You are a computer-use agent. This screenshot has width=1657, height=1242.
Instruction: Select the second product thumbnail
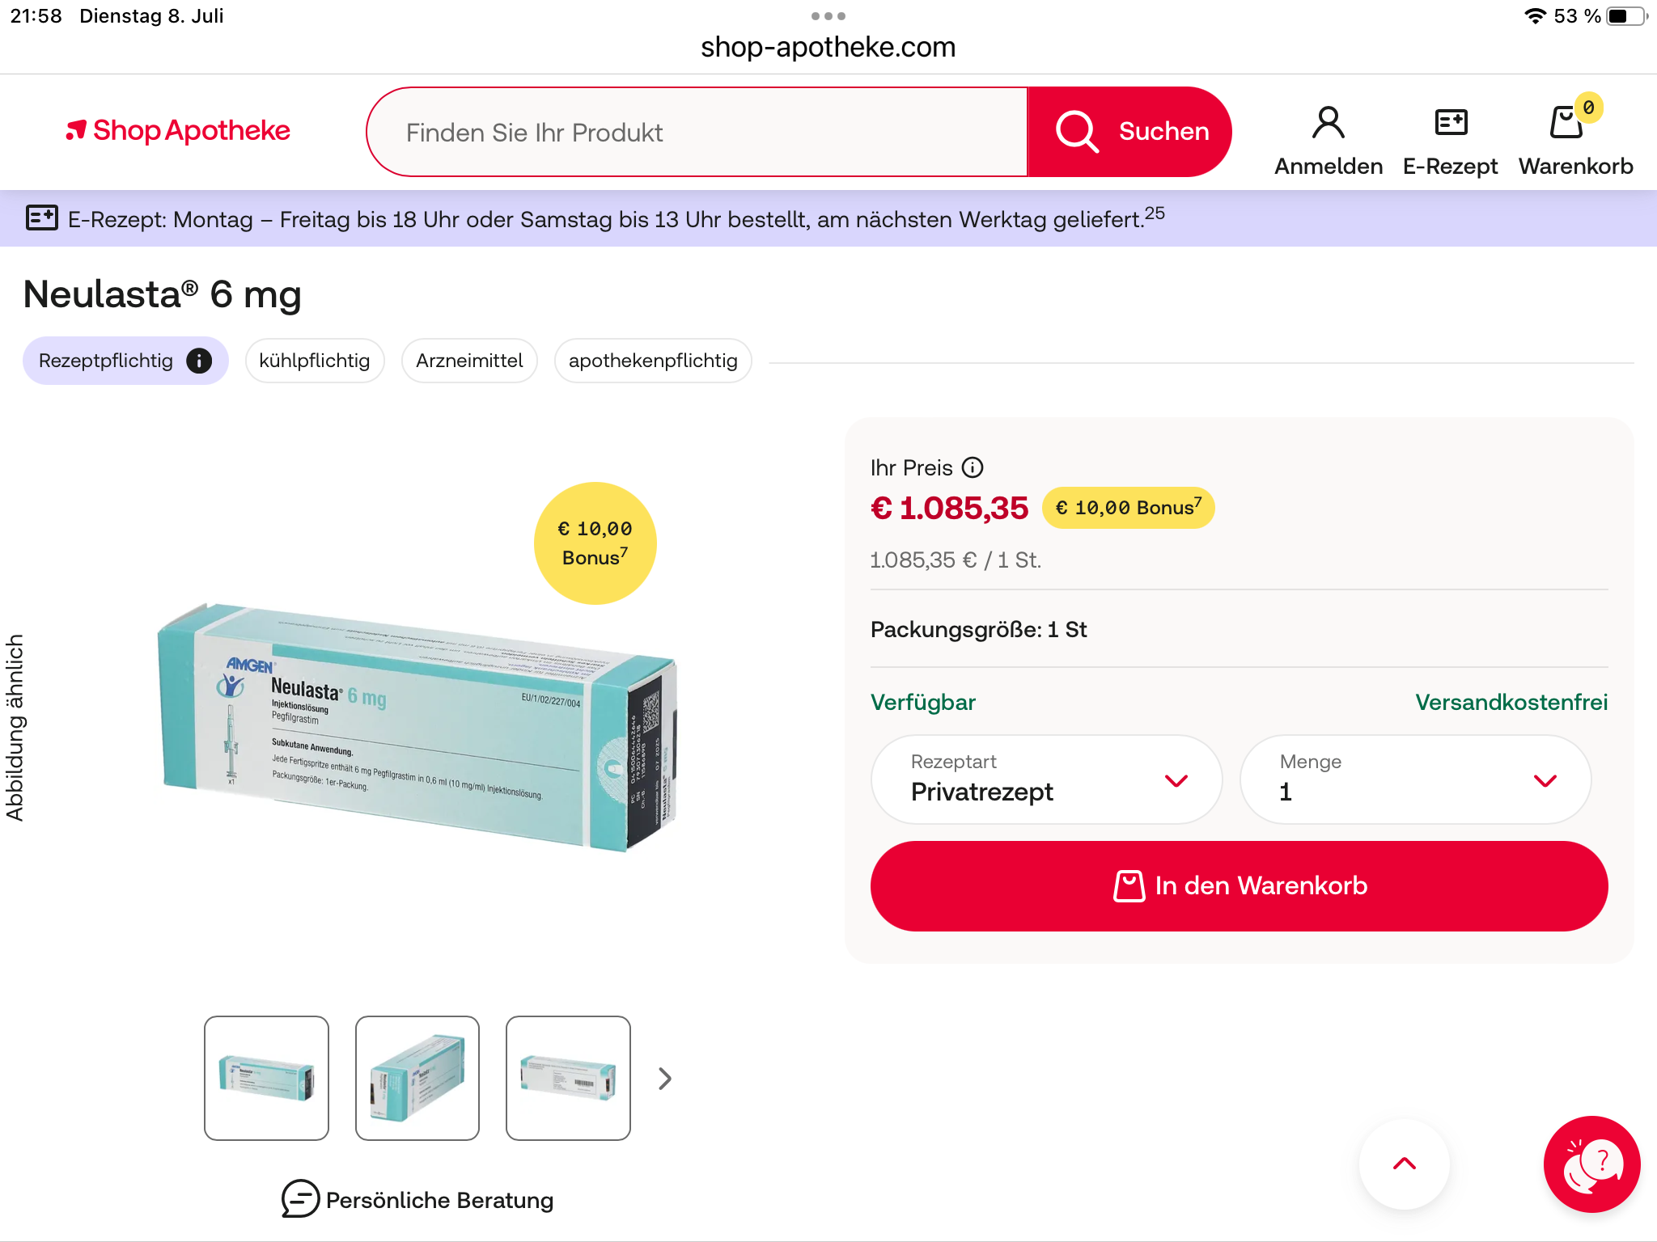point(417,1079)
